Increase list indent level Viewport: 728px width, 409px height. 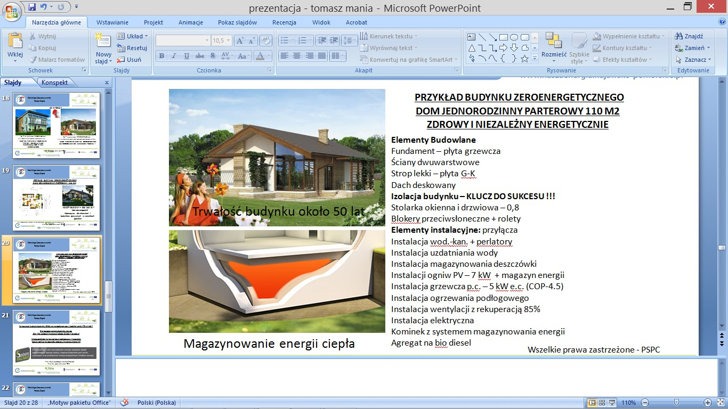click(334, 40)
